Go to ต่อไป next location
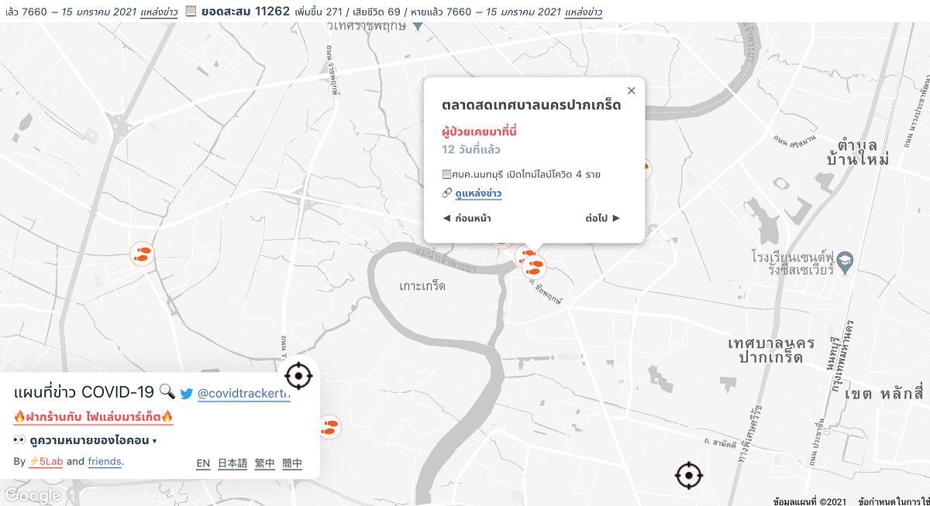Screen dimensions: 930x506 pyautogui.click(x=603, y=218)
